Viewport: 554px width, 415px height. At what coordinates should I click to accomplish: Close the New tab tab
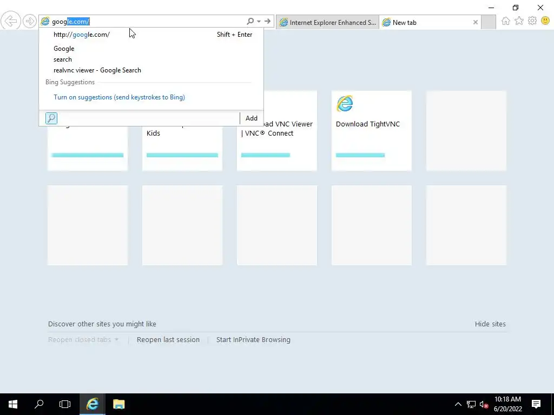click(476, 22)
